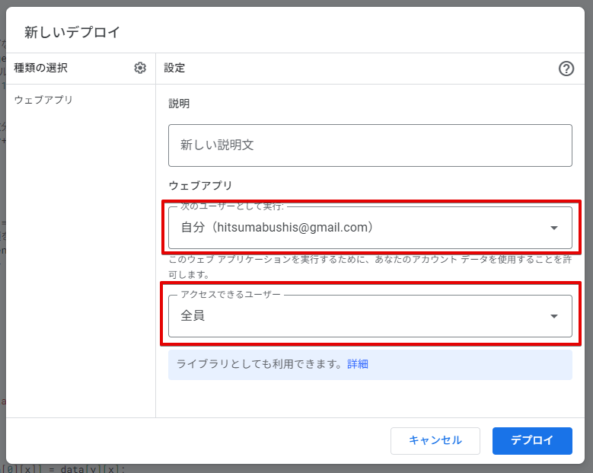Focus the 新しい説明文 description field
Screen dimensions: 593x473
[369, 145]
